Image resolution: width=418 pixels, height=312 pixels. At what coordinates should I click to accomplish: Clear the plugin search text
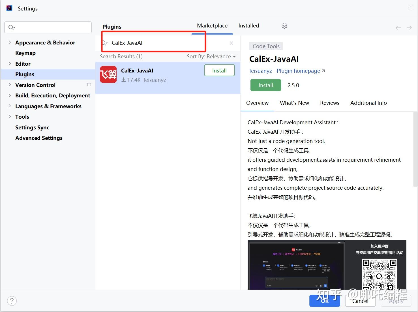231,43
